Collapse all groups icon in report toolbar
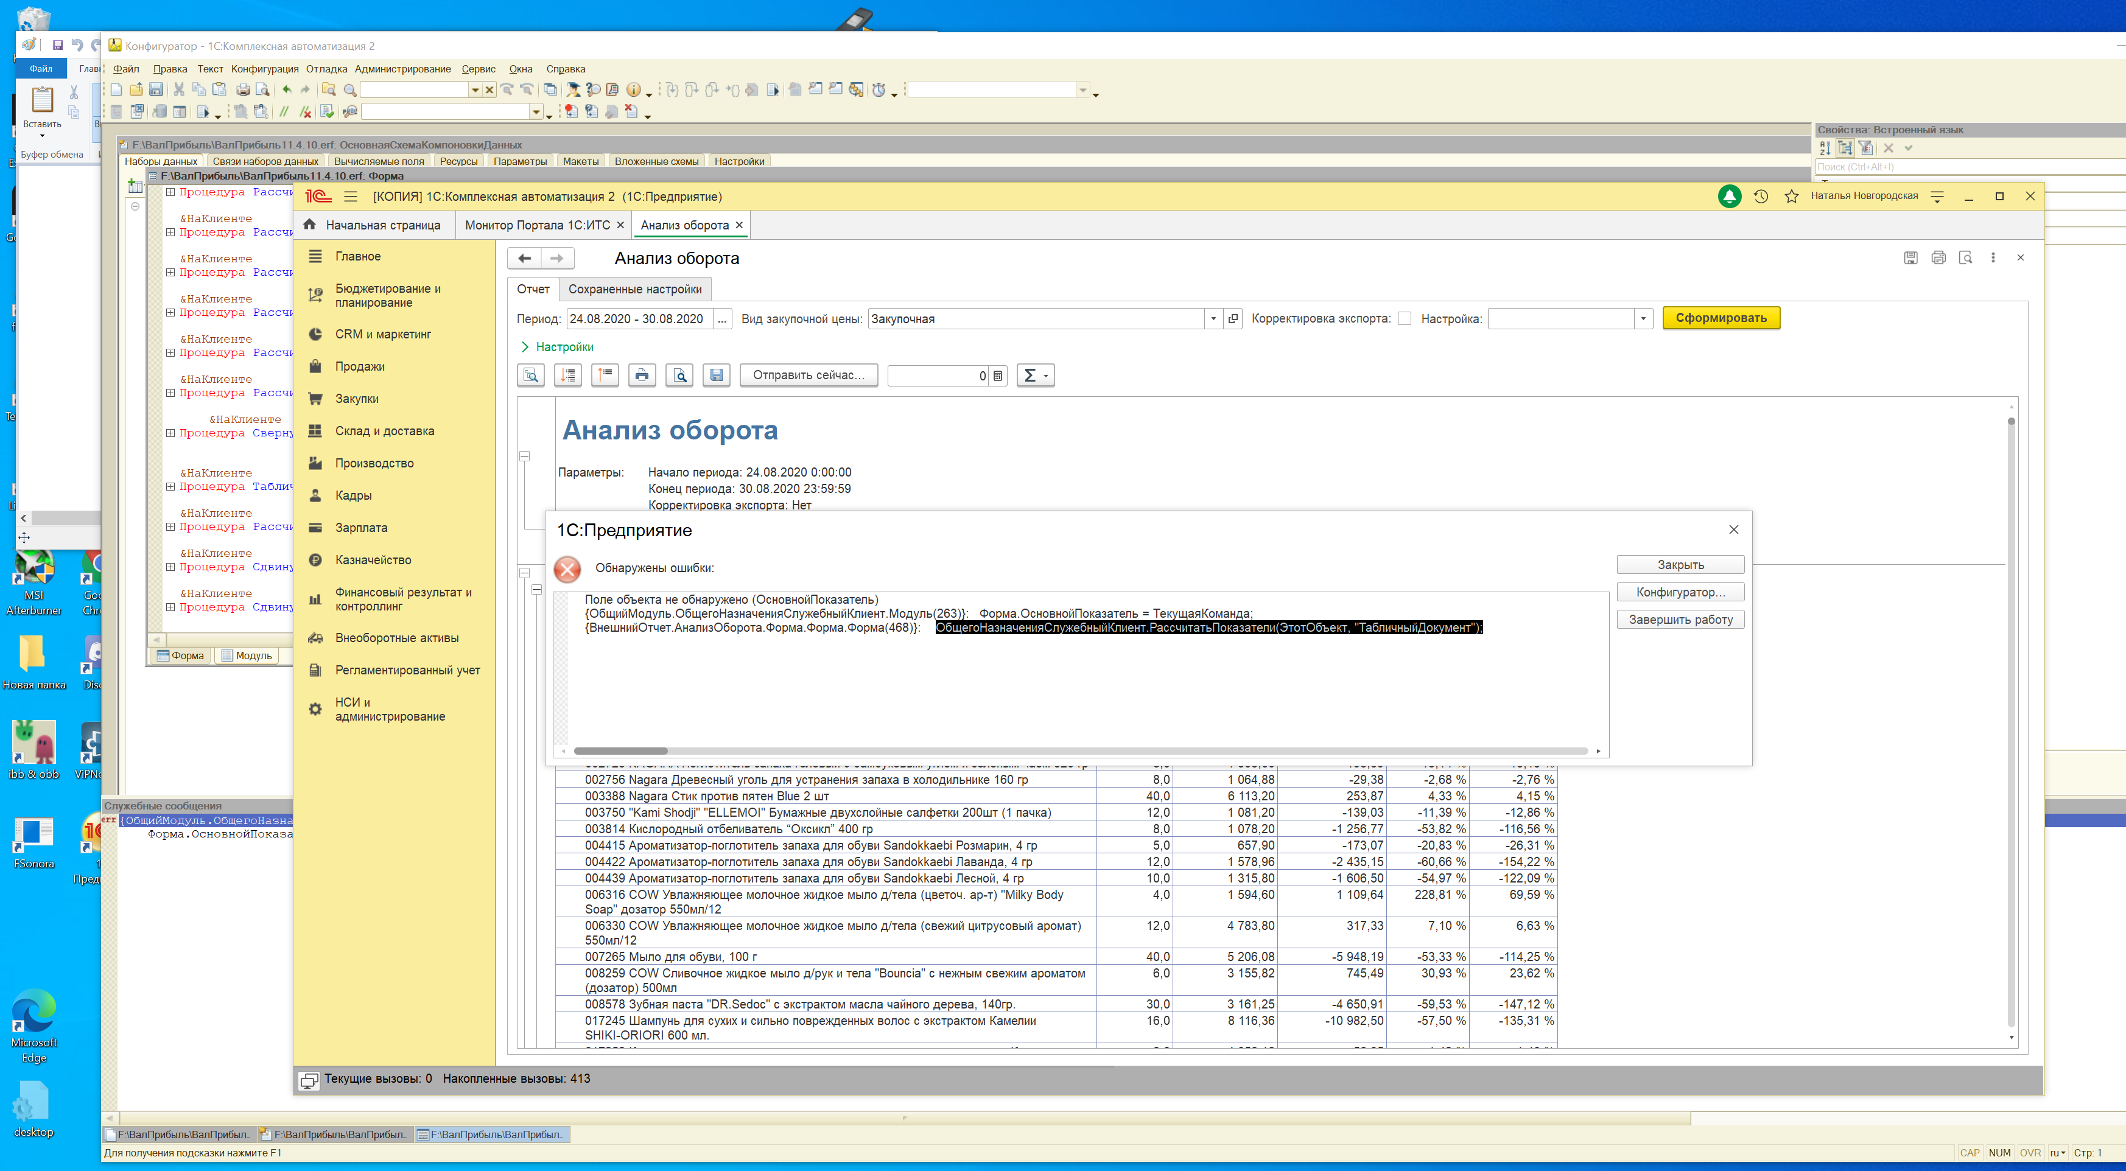The image size is (2126, 1171). 605,376
